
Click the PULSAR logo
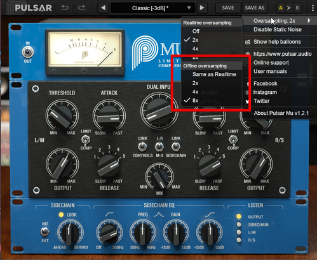point(33,8)
